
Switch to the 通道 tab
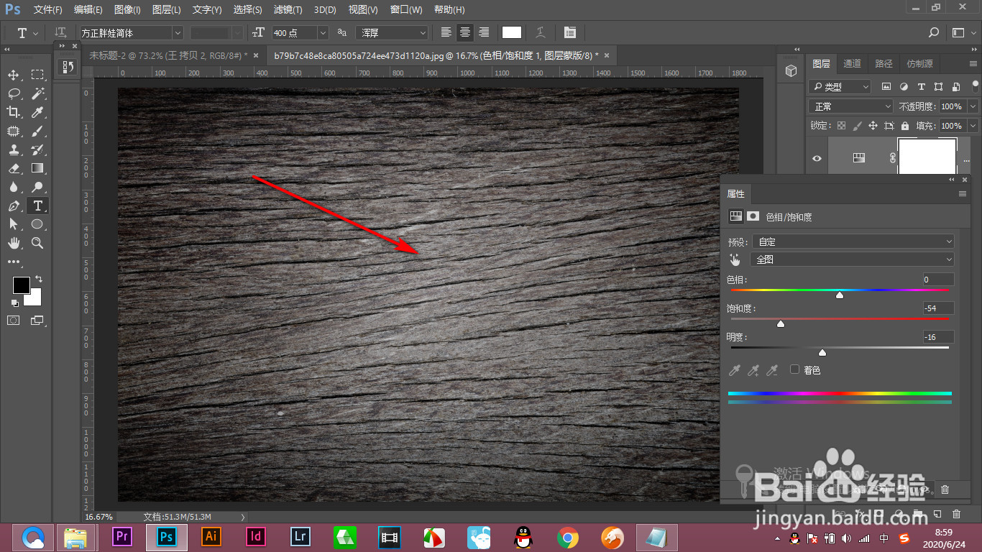click(853, 64)
